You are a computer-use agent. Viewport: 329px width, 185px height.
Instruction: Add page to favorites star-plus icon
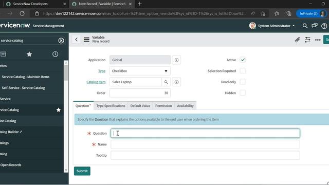[263, 14]
